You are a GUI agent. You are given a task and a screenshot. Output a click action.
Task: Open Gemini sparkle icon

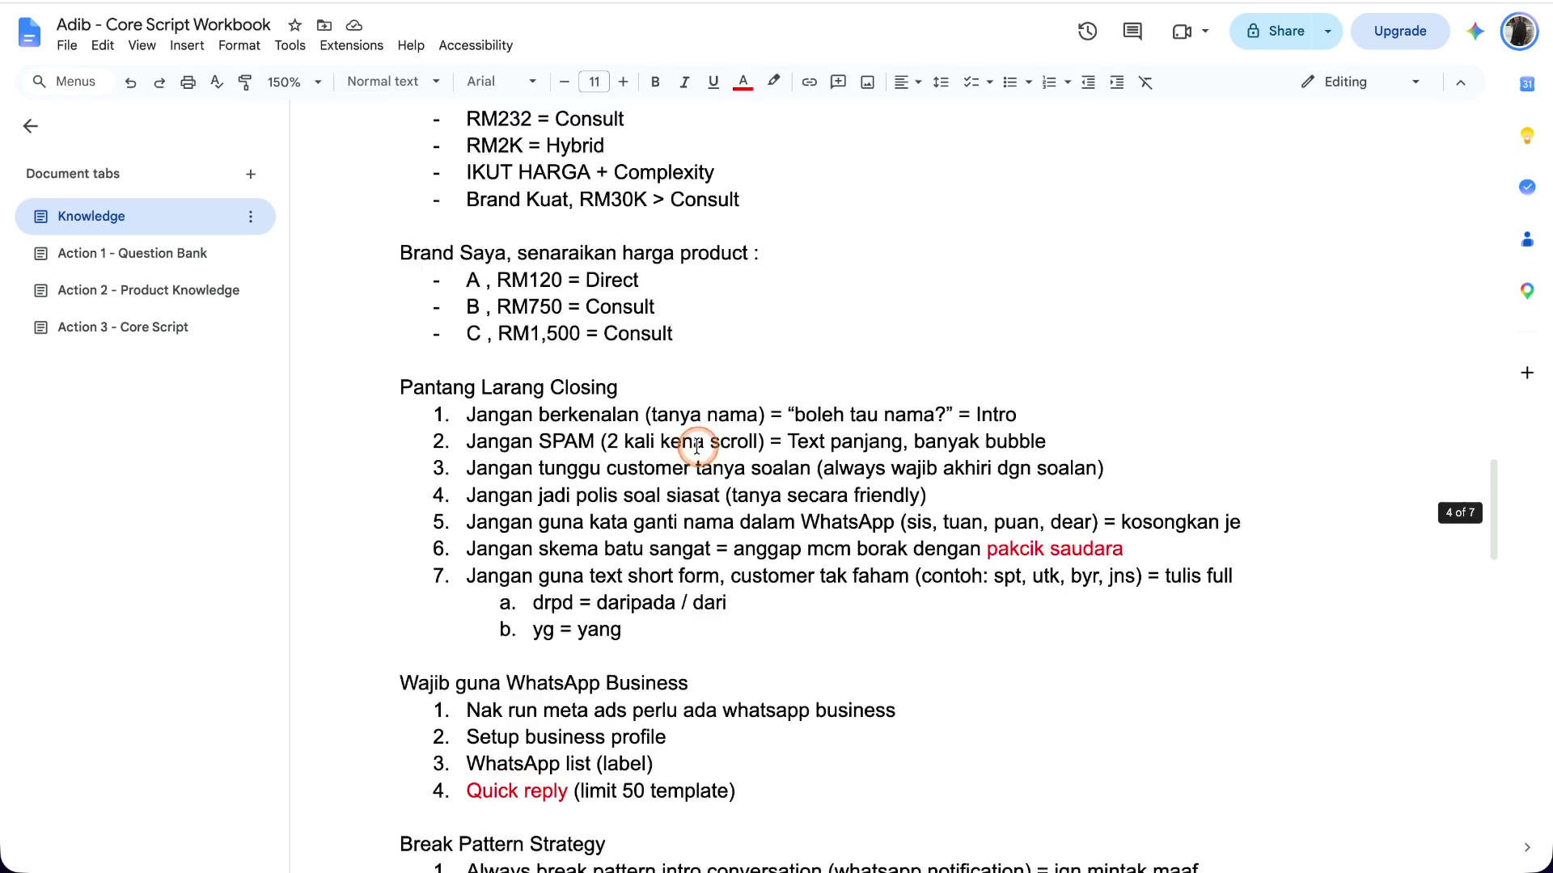coord(1475,32)
